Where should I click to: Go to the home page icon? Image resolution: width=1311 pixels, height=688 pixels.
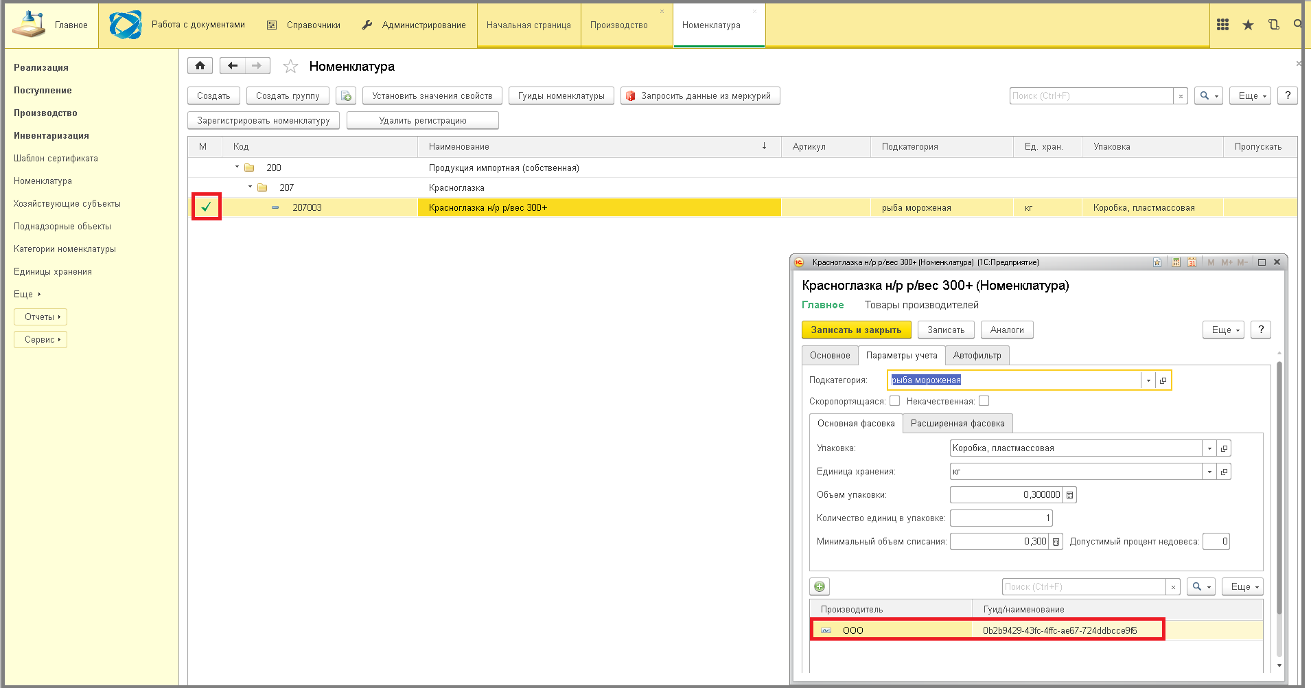coord(200,66)
